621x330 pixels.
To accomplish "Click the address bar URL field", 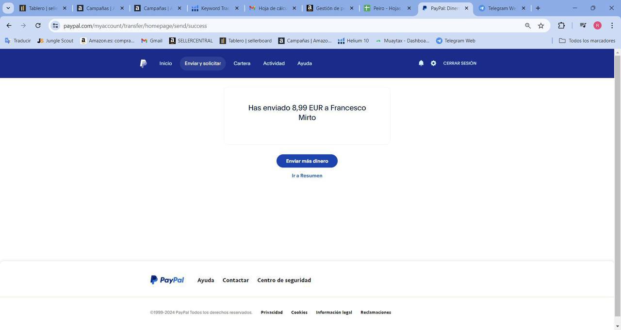I will tap(291, 26).
